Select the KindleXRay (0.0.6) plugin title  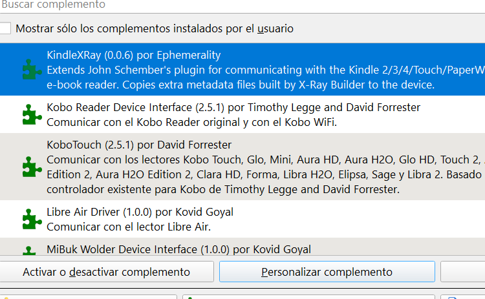coord(133,55)
